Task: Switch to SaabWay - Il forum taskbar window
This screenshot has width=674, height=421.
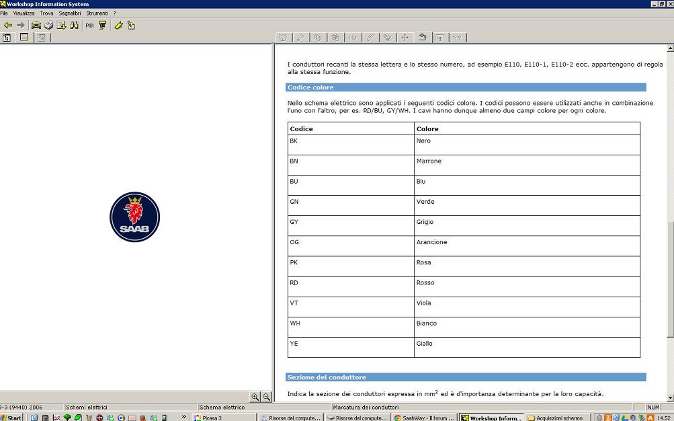Action: [424, 418]
